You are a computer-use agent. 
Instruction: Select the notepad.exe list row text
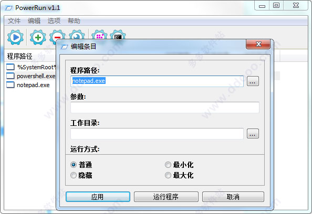(33, 85)
